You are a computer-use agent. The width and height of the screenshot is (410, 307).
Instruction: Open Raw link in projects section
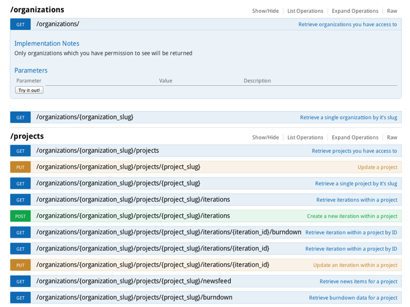pyautogui.click(x=392, y=137)
